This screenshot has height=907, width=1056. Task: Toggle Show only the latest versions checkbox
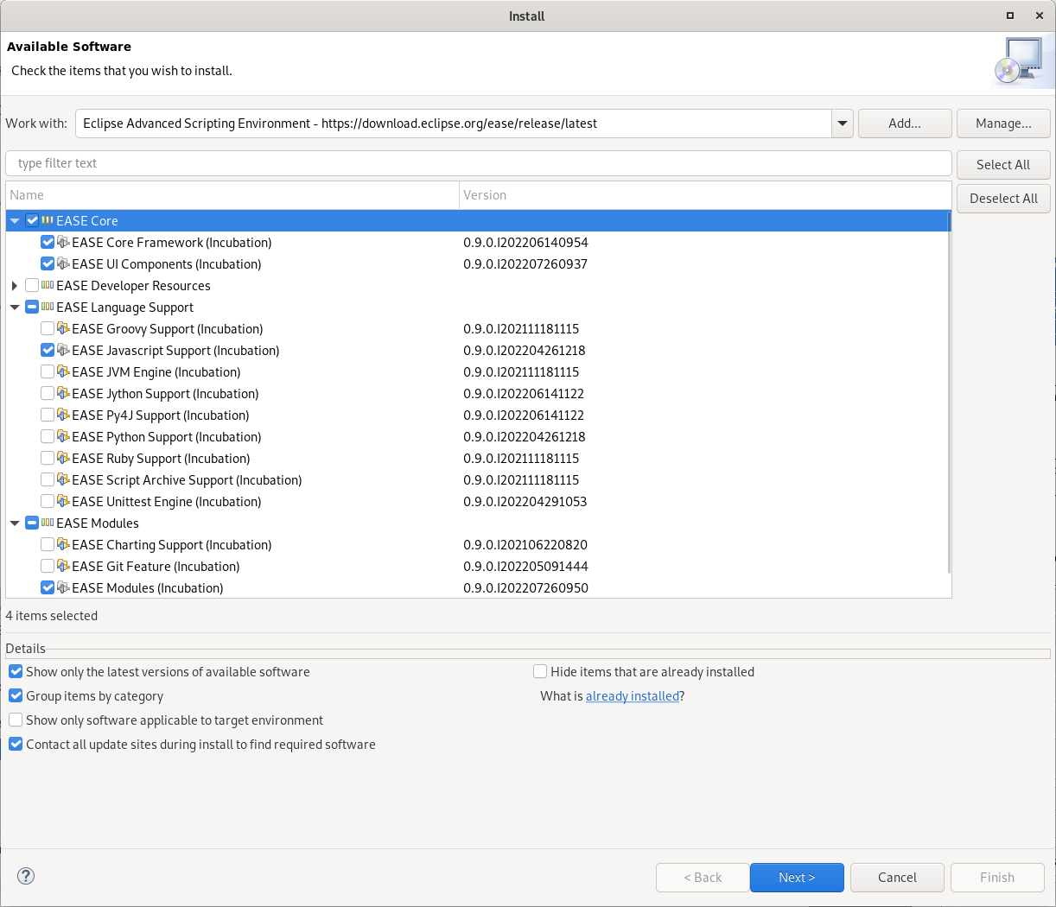(16, 671)
